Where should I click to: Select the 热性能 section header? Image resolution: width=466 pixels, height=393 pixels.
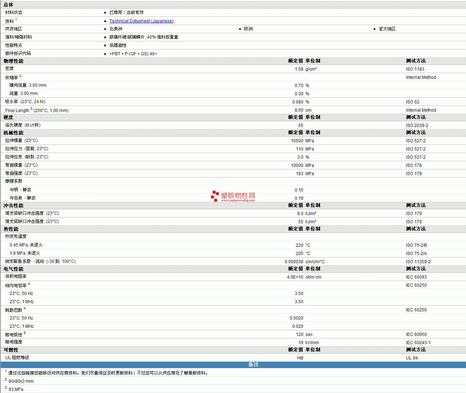[11, 229]
